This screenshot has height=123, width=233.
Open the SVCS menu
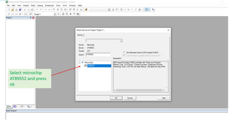pos(65,5)
